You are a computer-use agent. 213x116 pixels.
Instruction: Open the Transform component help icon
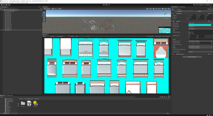pyautogui.click(x=208, y=13)
